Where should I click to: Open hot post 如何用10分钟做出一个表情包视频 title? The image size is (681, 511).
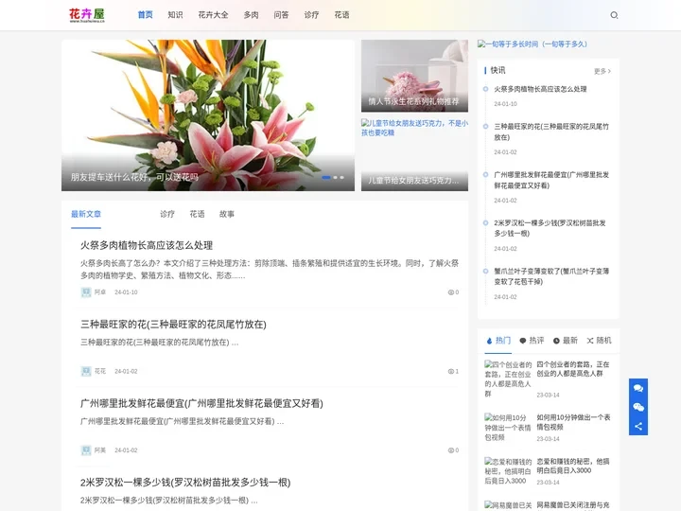[573, 422]
